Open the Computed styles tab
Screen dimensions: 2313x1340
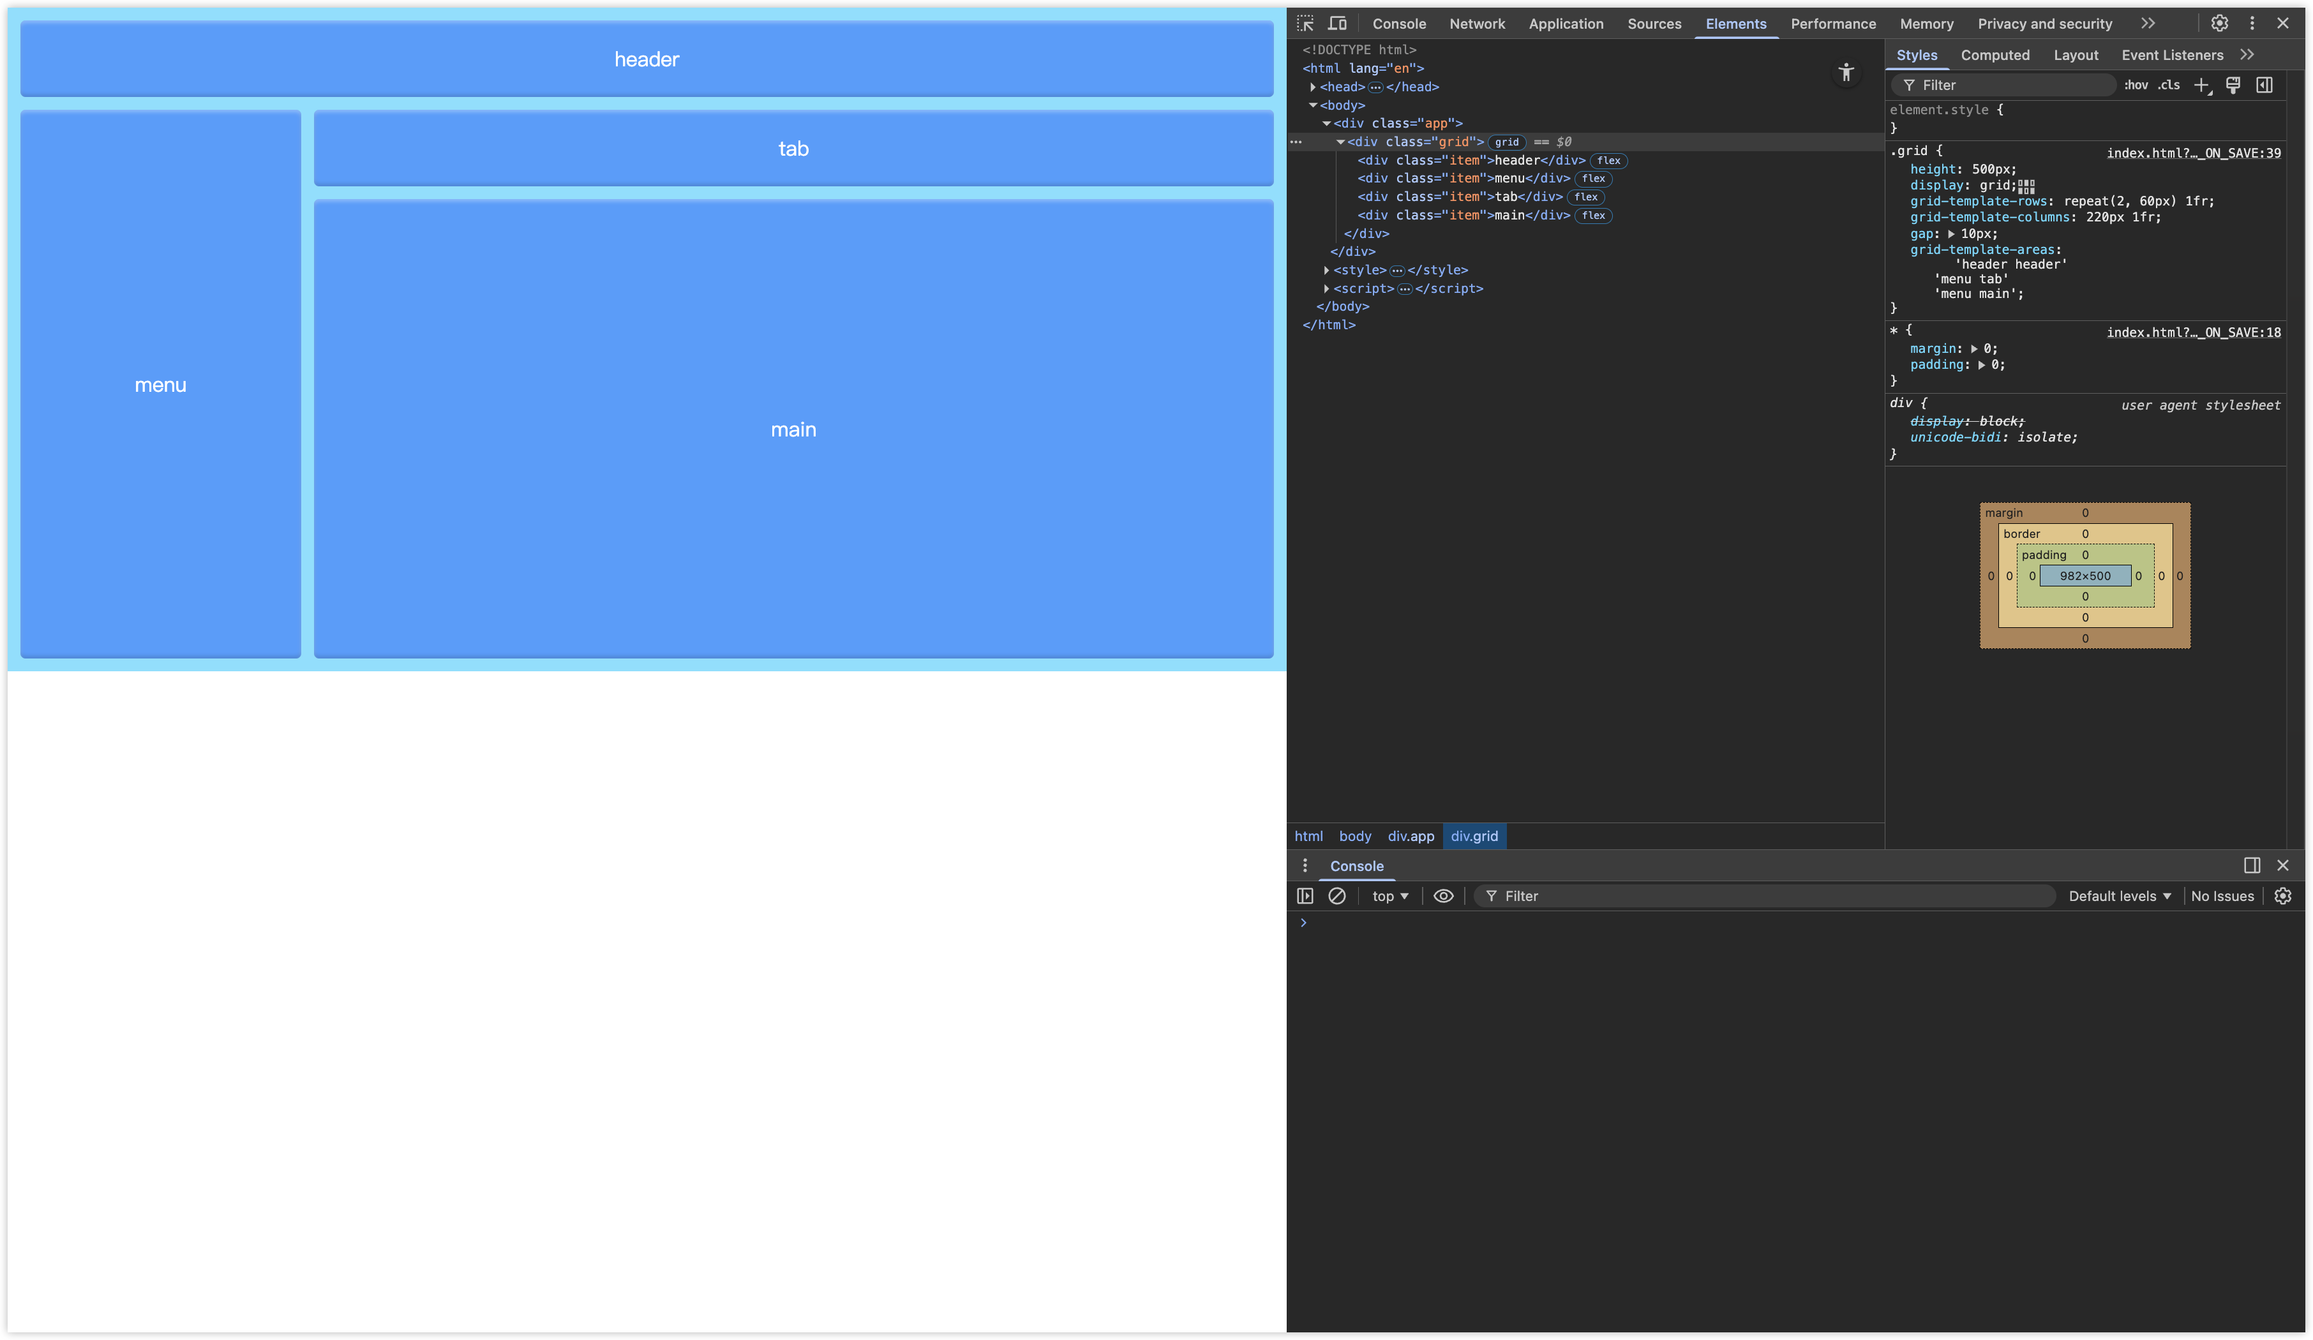(x=1995, y=55)
